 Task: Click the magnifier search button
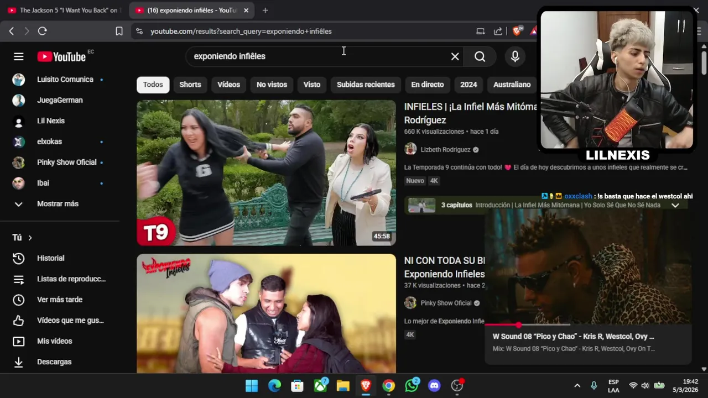tap(480, 56)
